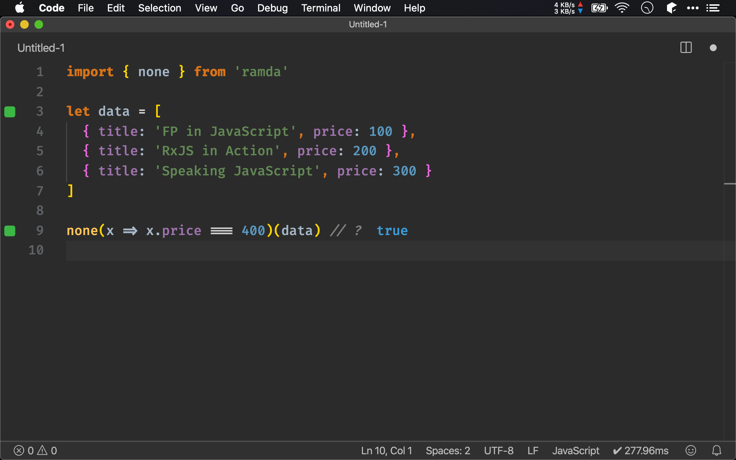Click the Split Editor icon
The width and height of the screenshot is (736, 460).
point(686,48)
